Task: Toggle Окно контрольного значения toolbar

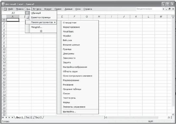Action: 78,76
